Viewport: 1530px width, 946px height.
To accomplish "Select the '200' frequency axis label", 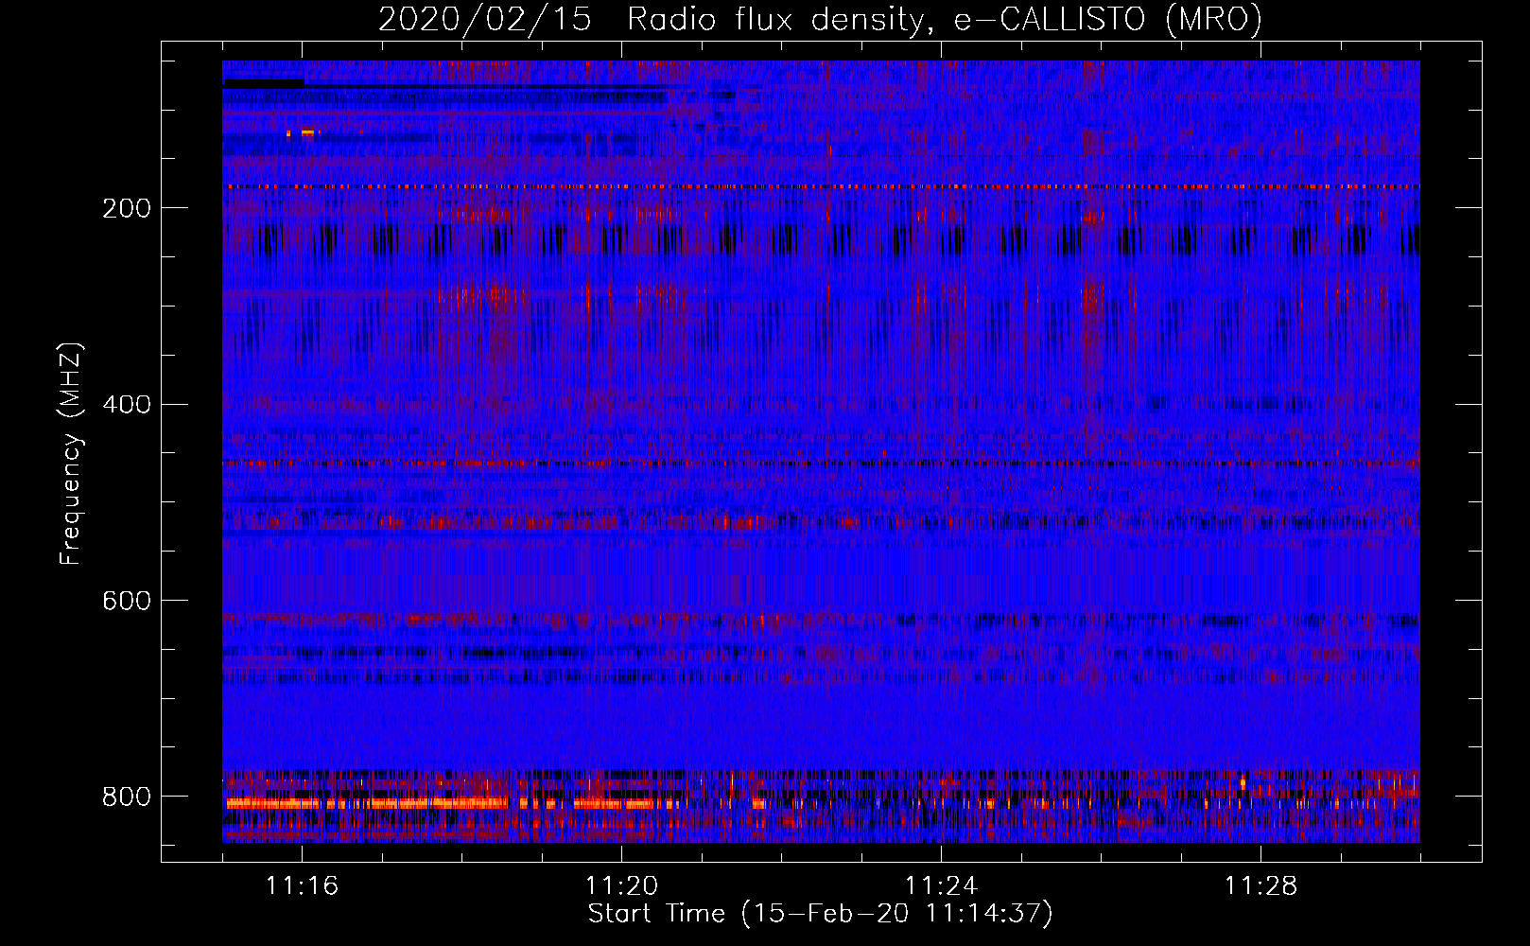I will point(127,208).
